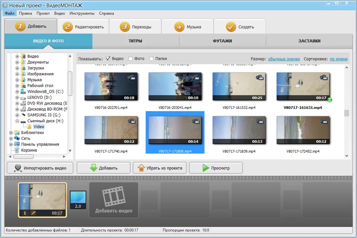Image resolution: width=357 pixels, height=238 pixels.
Task: Open the Справка menu
Action: [x=106, y=13]
